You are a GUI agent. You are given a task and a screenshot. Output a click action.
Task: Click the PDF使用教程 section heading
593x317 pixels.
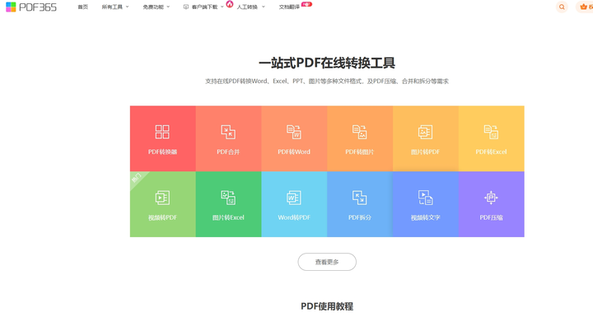[327, 306]
